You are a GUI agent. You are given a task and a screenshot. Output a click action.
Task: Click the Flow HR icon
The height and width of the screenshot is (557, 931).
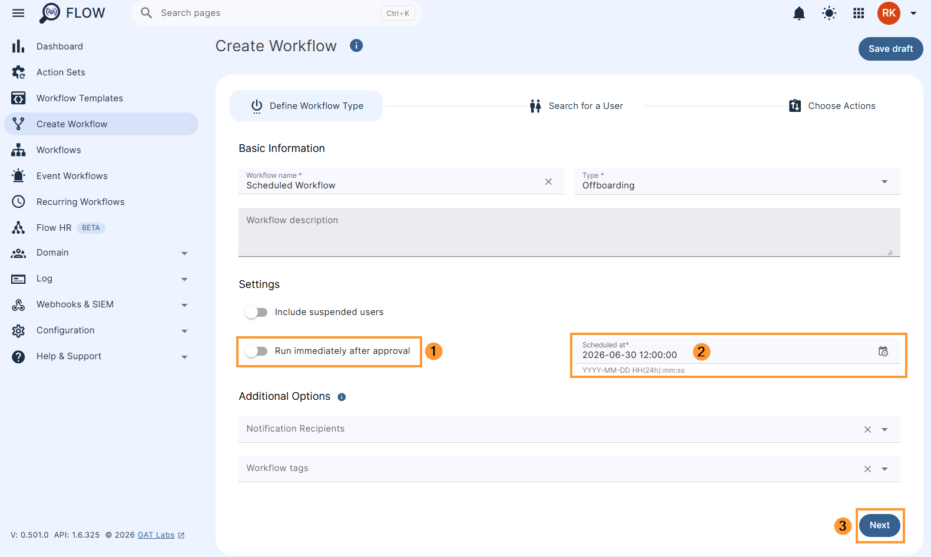pyautogui.click(x=18, y=227)
